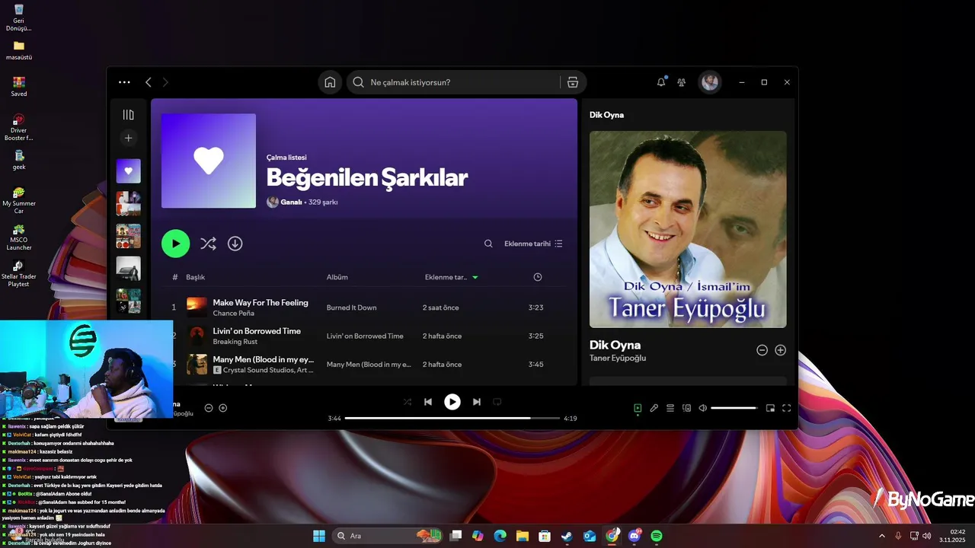This screenshot has width=975, height=548.
Task: Click the Taner Eyüpoğlu album cover
Action: tap(688, 229)
